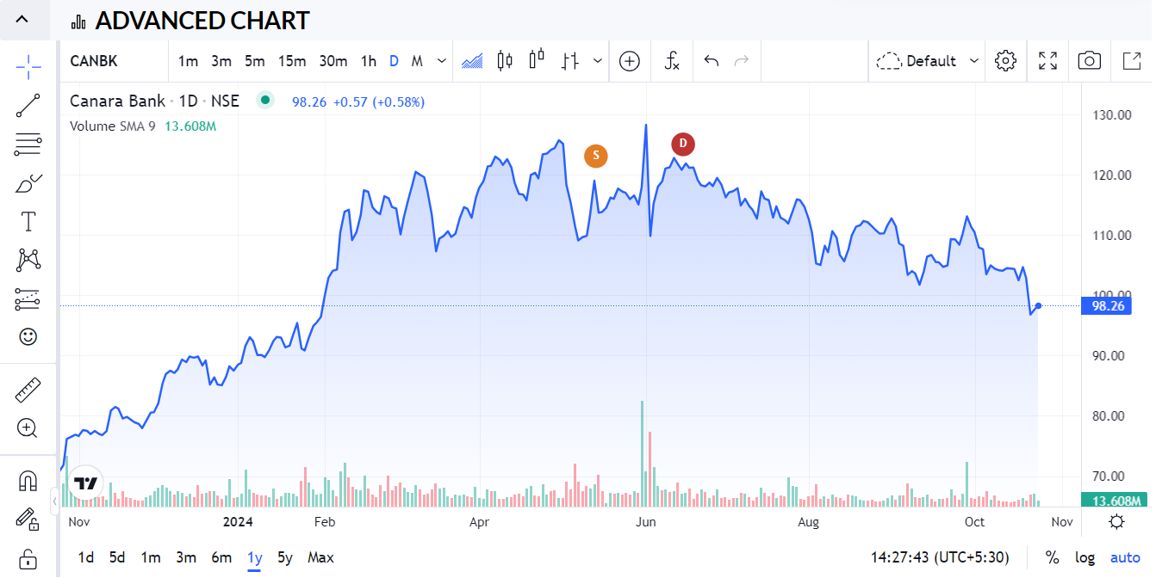Screen dimensions: 1156x578
Task: Set date range to 1d
Action: point(86,557)
